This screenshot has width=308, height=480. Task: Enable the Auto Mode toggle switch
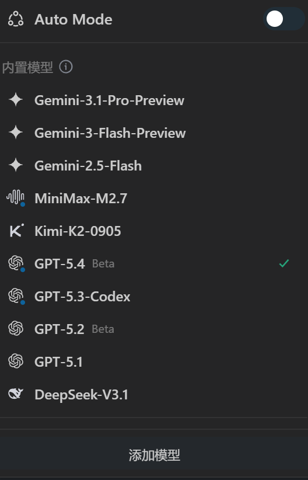click(x=283, y=19)
